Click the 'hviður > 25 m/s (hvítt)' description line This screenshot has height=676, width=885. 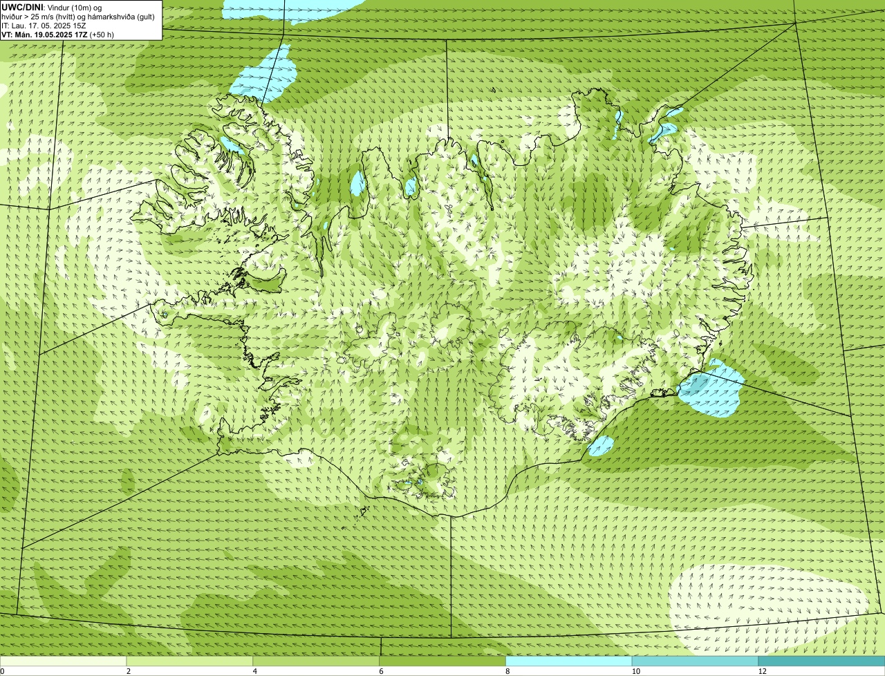coord(78,16)
